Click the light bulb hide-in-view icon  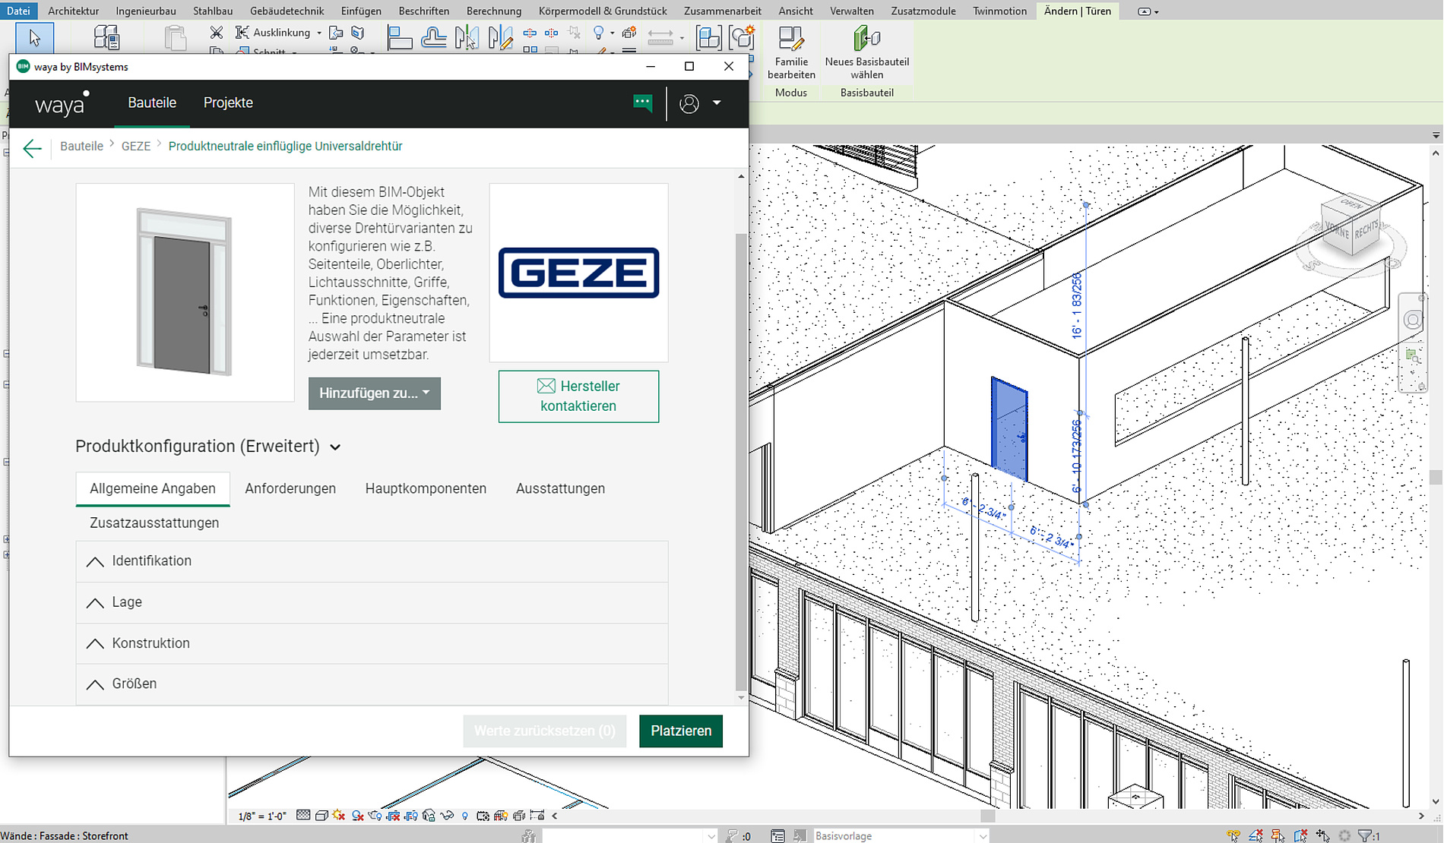pos(599,33)
